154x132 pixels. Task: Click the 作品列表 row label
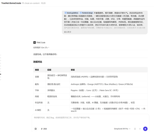click(x=39, y=103)
